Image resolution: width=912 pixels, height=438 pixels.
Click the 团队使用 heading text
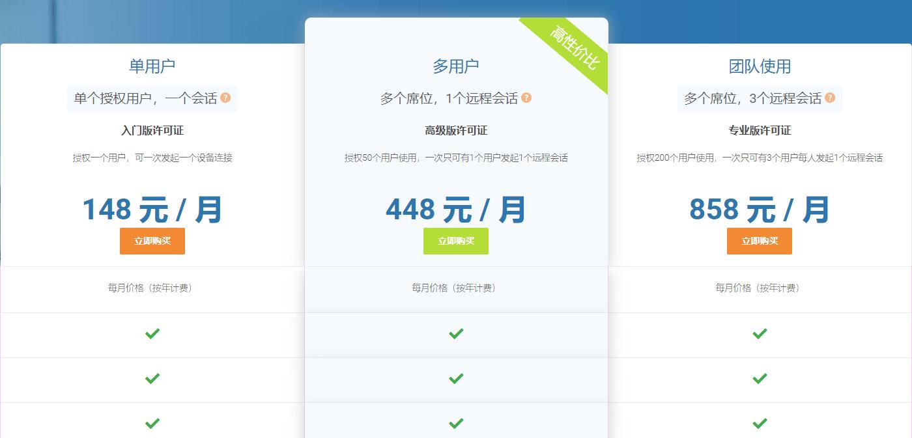(759, 65)
